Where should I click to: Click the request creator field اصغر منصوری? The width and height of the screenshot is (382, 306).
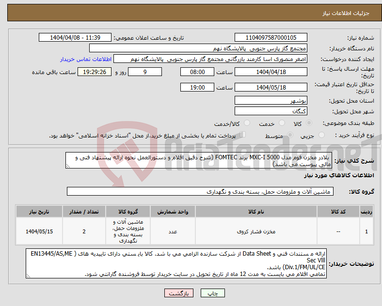(x=210, y=59)
